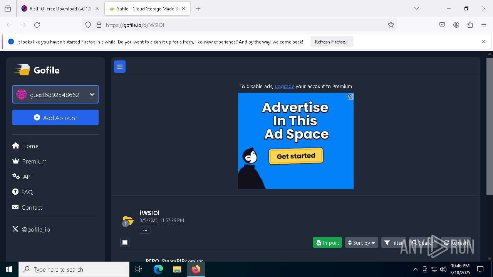
Task: Open Task View on the taskbar
Action: (139, 269)
